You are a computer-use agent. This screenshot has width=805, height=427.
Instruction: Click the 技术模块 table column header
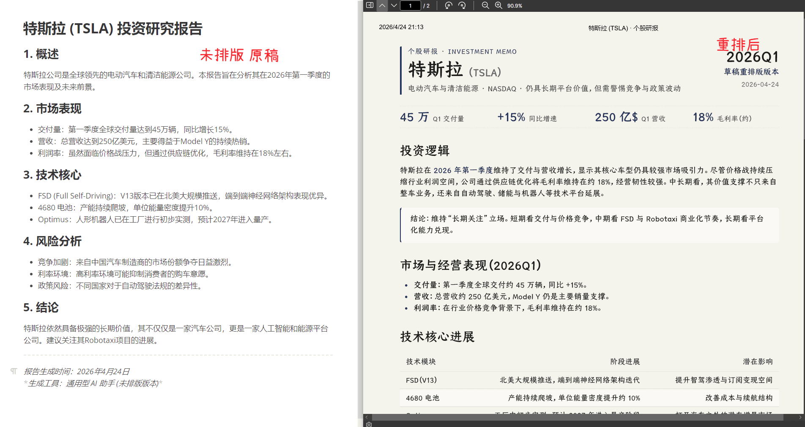point(421,362)
